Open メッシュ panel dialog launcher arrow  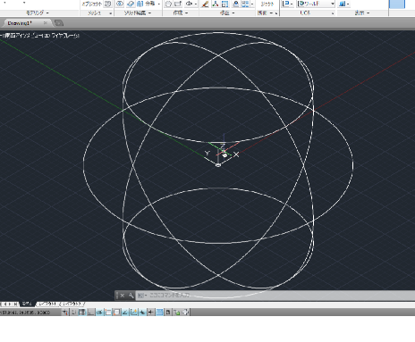[110, 13]
